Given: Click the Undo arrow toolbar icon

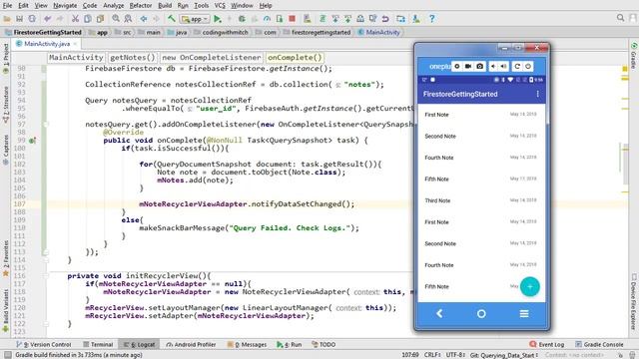Looking at the screenshot, I should [47, 19].
